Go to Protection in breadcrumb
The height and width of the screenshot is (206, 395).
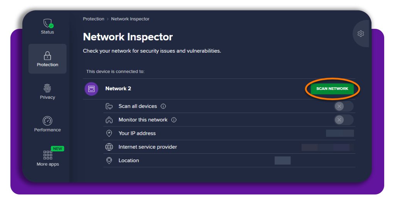(x=93, y=19)
